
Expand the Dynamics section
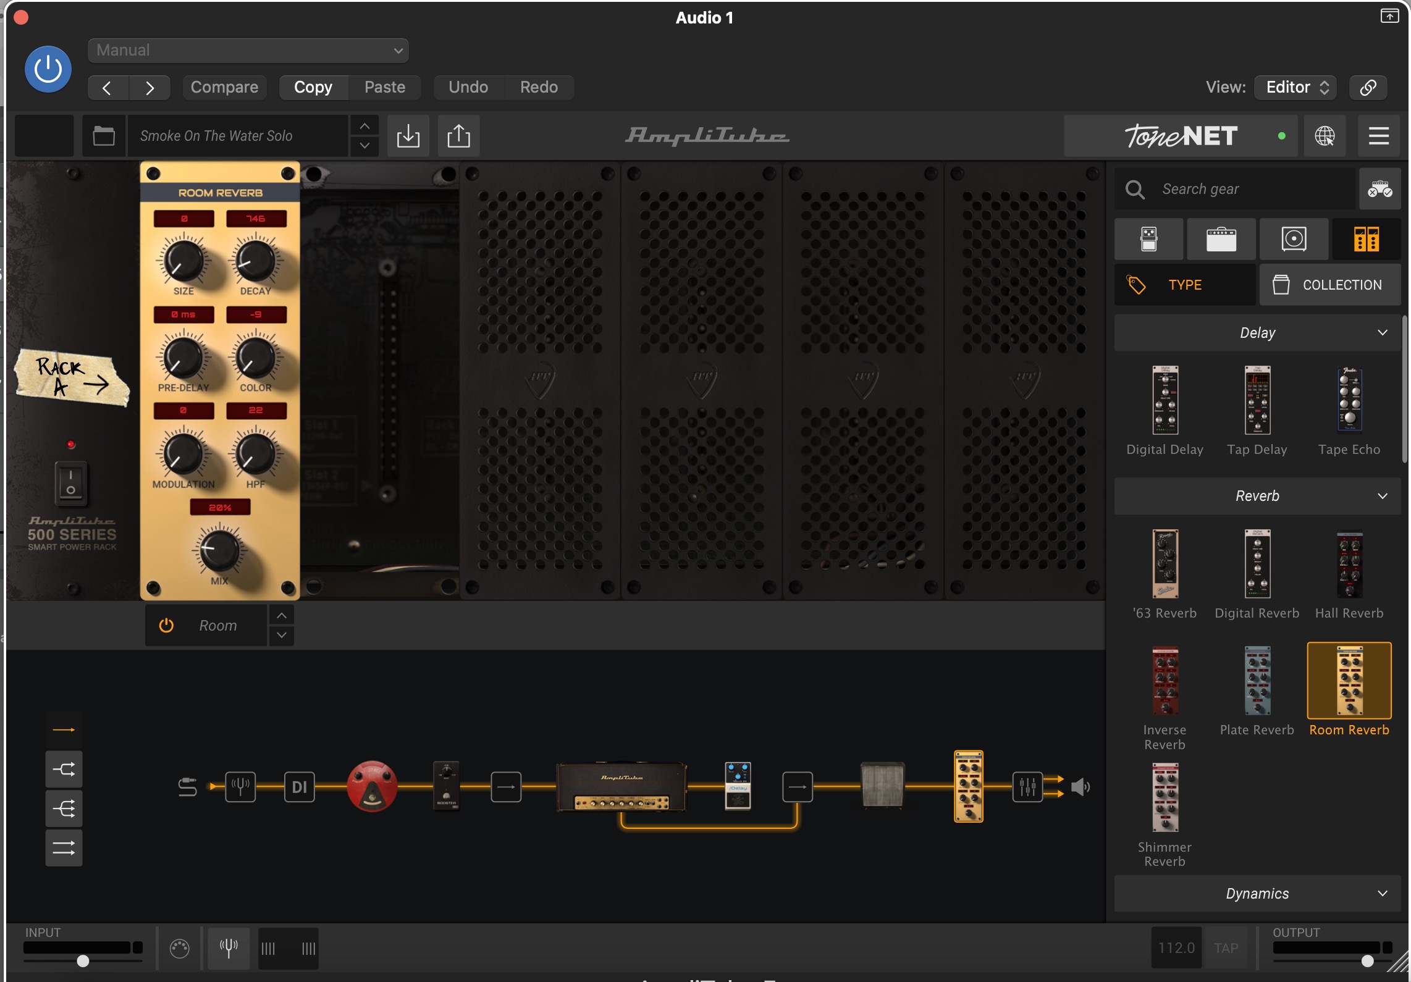click(1257, 894)
